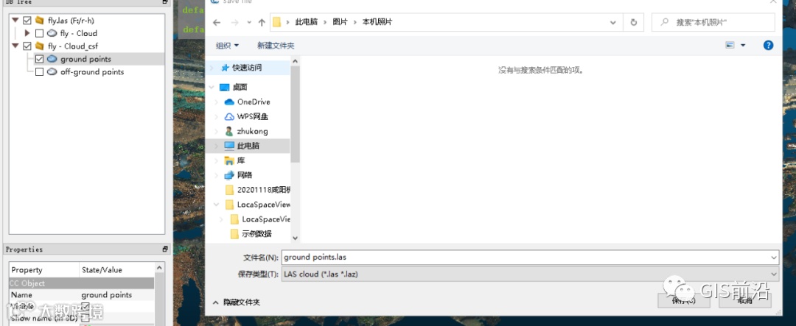
Task: Click 此电脑 in the address path
Action: coord(306,22)
